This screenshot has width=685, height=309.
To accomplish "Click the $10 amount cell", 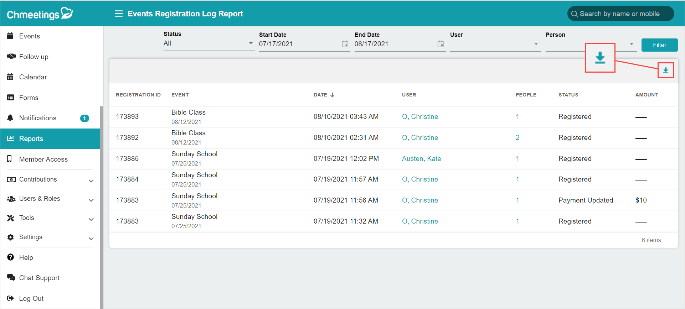I will point(641,200).
